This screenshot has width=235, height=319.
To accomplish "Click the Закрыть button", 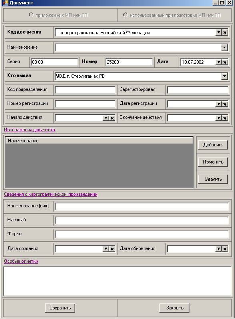I will coord(174,308).
